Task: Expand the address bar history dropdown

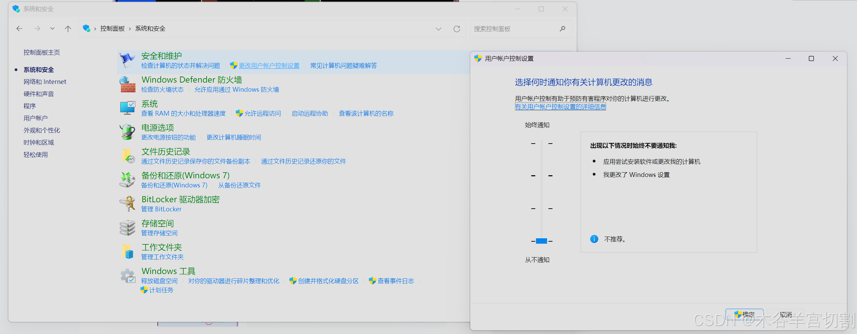Action: pyautogui.click(x=438, y=29)
